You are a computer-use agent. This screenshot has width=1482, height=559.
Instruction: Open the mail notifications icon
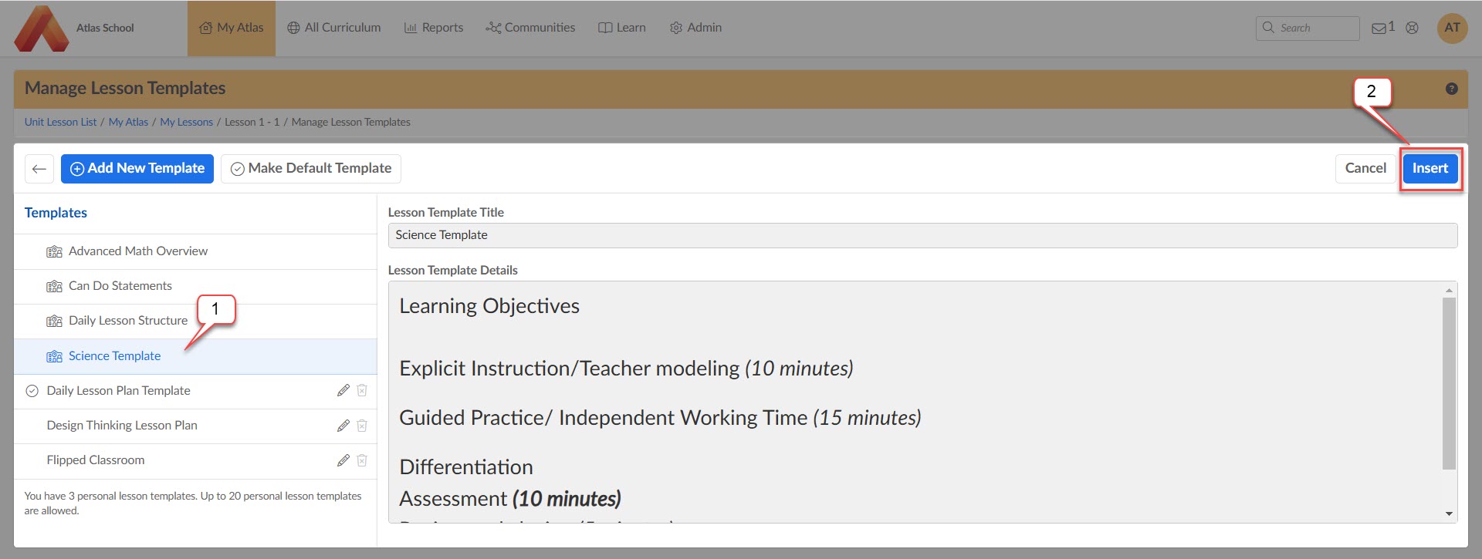[x=1379, y=29]
